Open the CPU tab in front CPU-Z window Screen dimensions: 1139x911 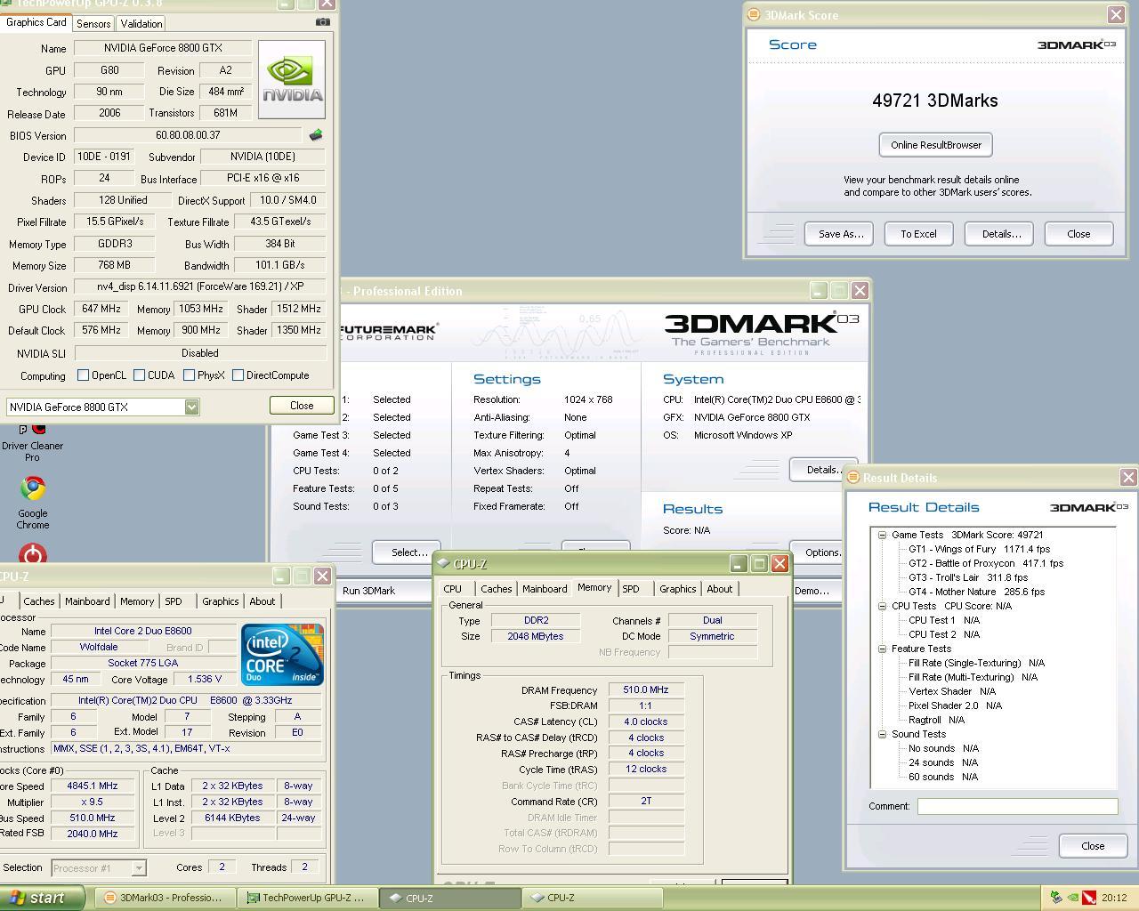pos(453,589)
